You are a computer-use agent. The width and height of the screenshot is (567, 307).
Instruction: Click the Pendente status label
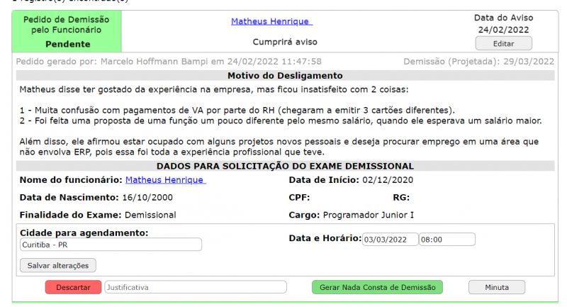pos(67,44)
